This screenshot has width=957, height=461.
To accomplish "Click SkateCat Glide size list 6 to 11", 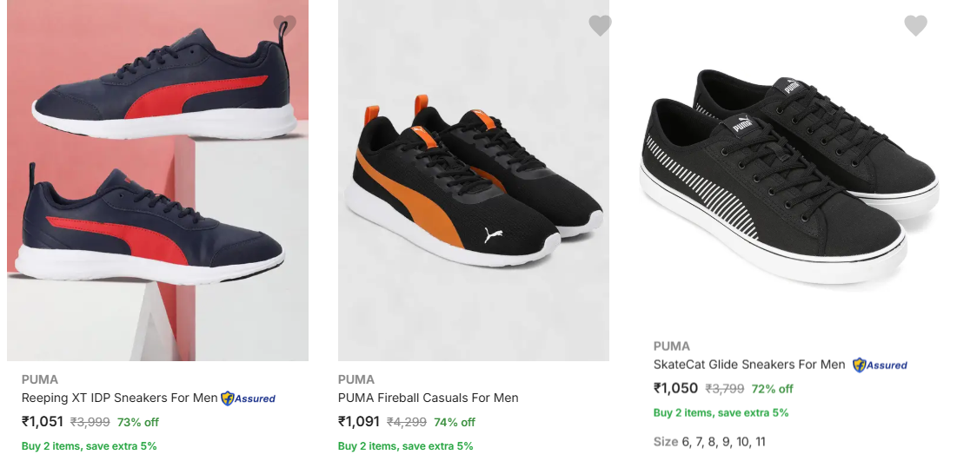I will pos(709,442).
